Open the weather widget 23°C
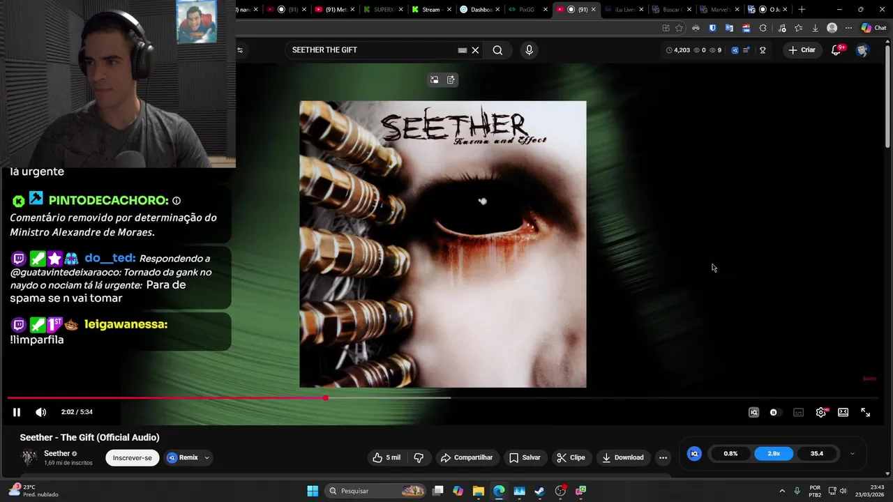Image resolution: width=893 pixels, height=502 pixels. tap(32, 491)
